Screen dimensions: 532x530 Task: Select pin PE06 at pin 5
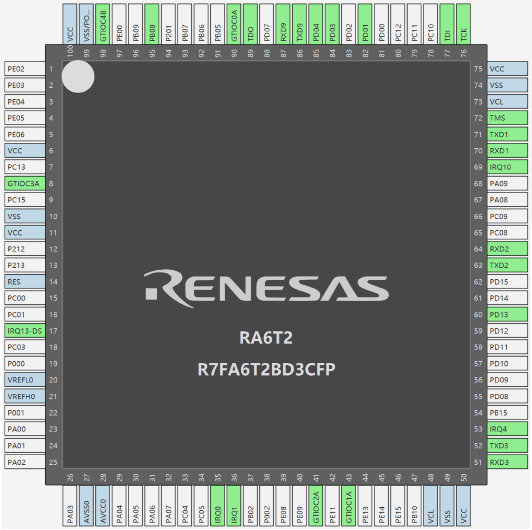[x=25, y=134]
